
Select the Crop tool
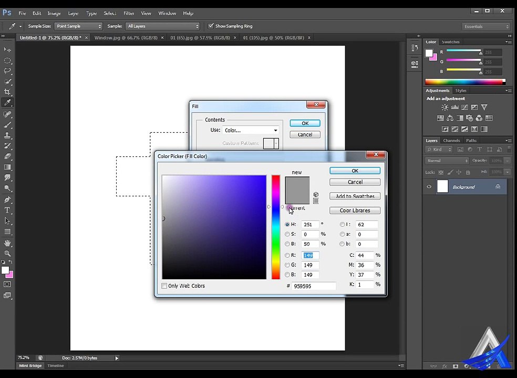[x=7, y=92]
